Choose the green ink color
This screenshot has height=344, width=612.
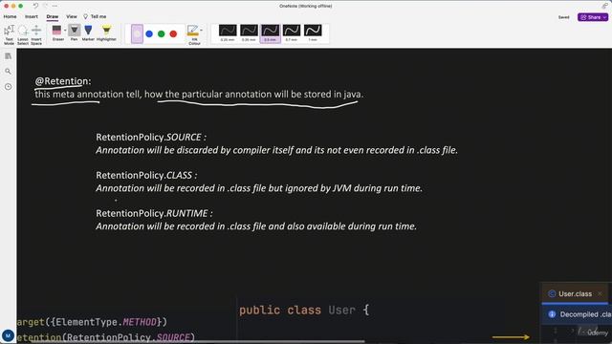(162, 34)
